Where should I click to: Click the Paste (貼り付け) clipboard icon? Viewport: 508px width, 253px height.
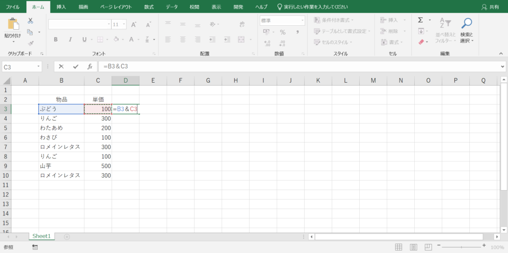coord(13,25)
